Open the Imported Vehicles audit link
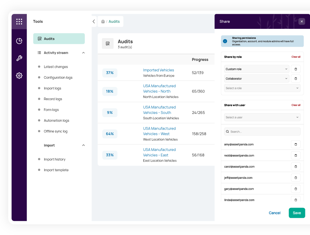This screenshot has height=235, width=310. [x=159, y=70]
